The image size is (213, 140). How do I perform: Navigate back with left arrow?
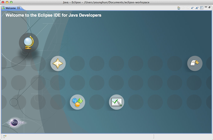coord(183,8)
